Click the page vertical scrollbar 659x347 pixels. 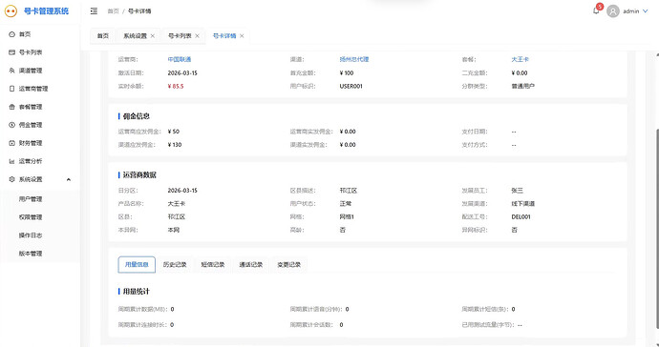[657, 229]
